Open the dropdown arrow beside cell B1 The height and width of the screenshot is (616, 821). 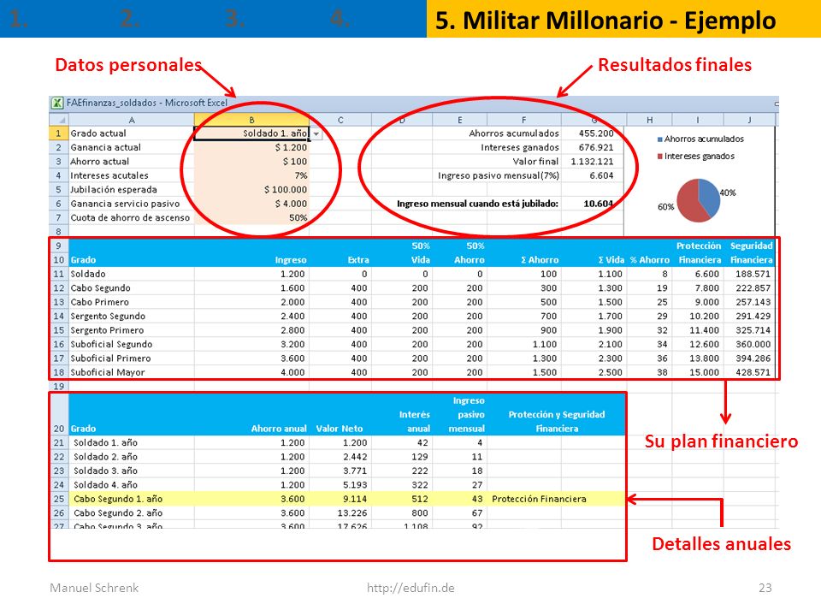pyautogui.click(x=316, y=134)
